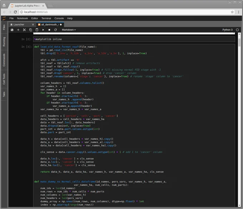Screen dimensions: 243x209
Task: Cut the selected cell with the scissors icon
Action: point(24,30)
